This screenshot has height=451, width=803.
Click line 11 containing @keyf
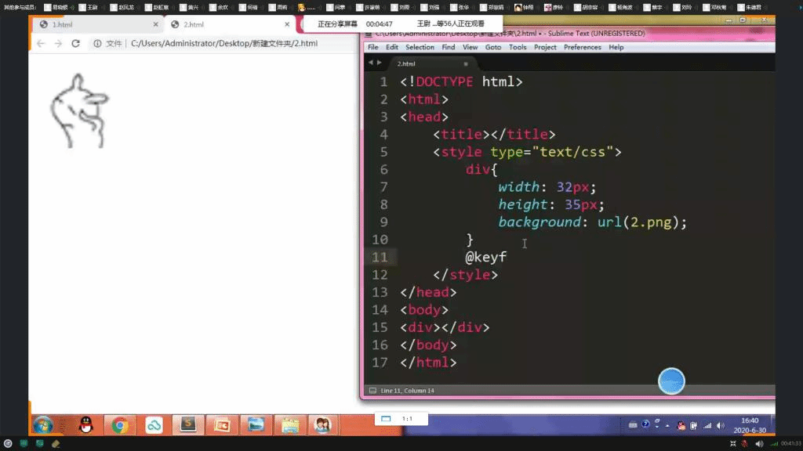(486, 257)
